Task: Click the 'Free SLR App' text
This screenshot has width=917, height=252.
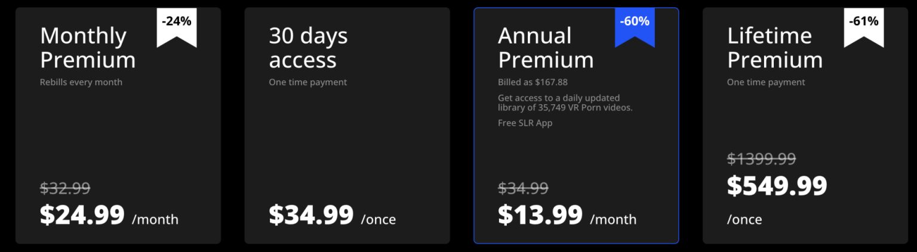Action: point(525,123)
